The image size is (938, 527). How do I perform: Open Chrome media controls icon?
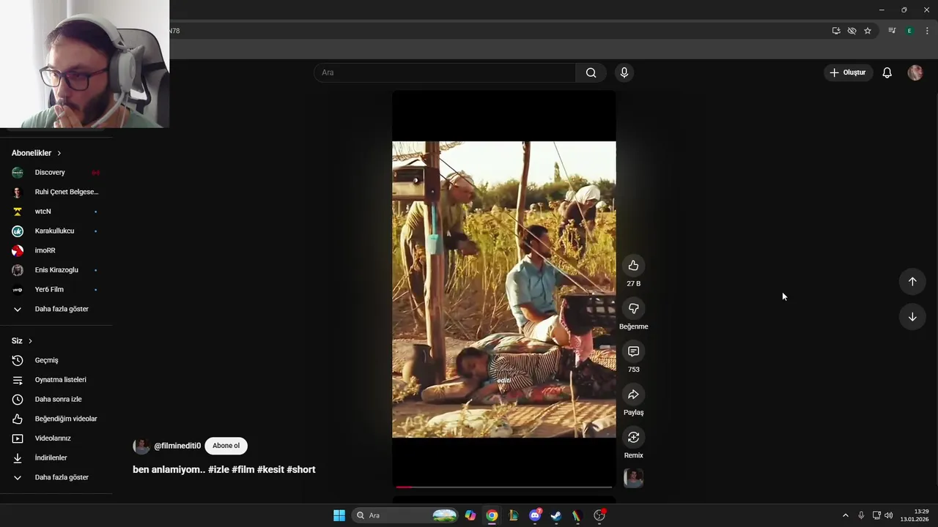point(892,31)
